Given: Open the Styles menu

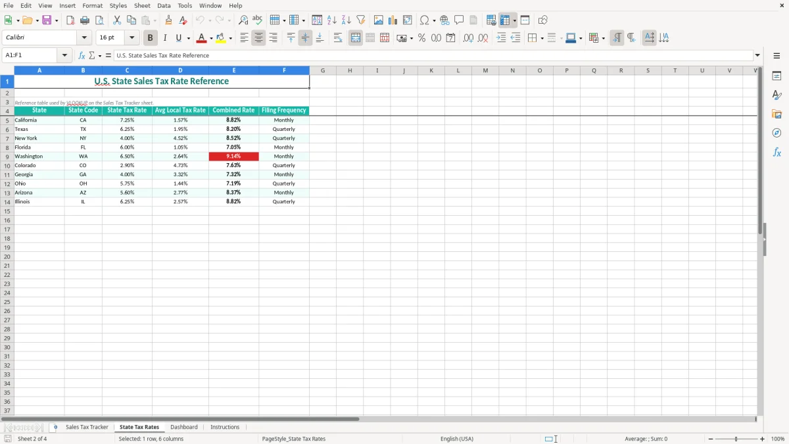Looking at the screenshot, I should pos(118,5).
